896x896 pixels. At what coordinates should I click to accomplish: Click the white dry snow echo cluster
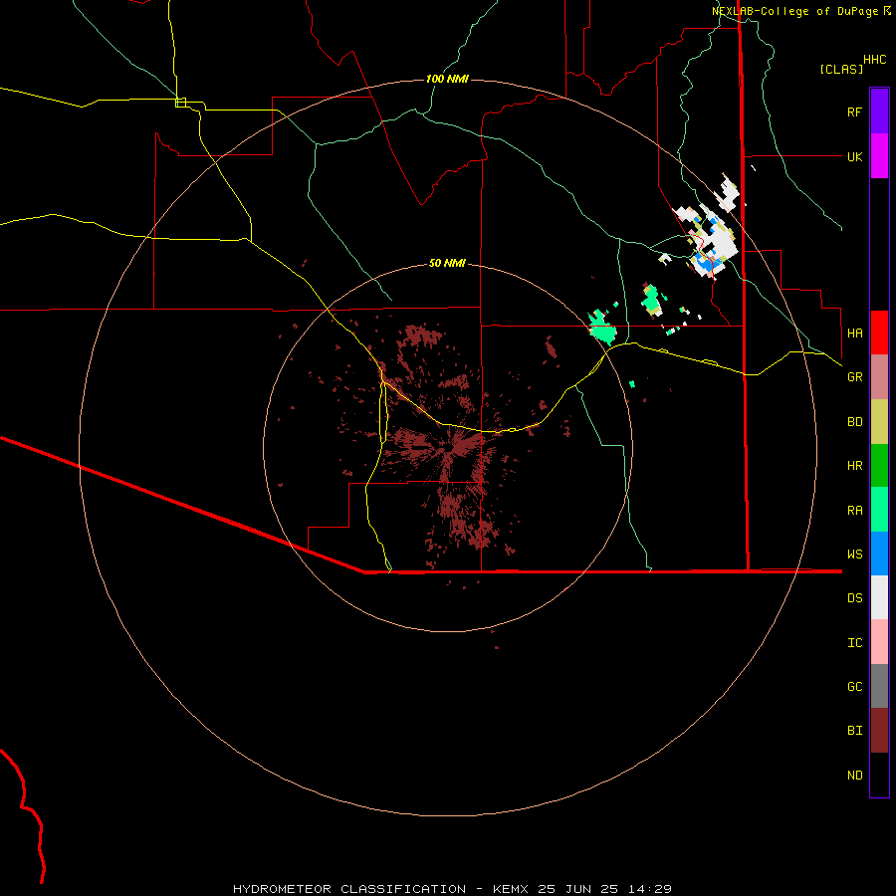click(712, 237)
